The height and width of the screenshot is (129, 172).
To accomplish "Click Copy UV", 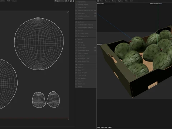I will coord(86,64).
